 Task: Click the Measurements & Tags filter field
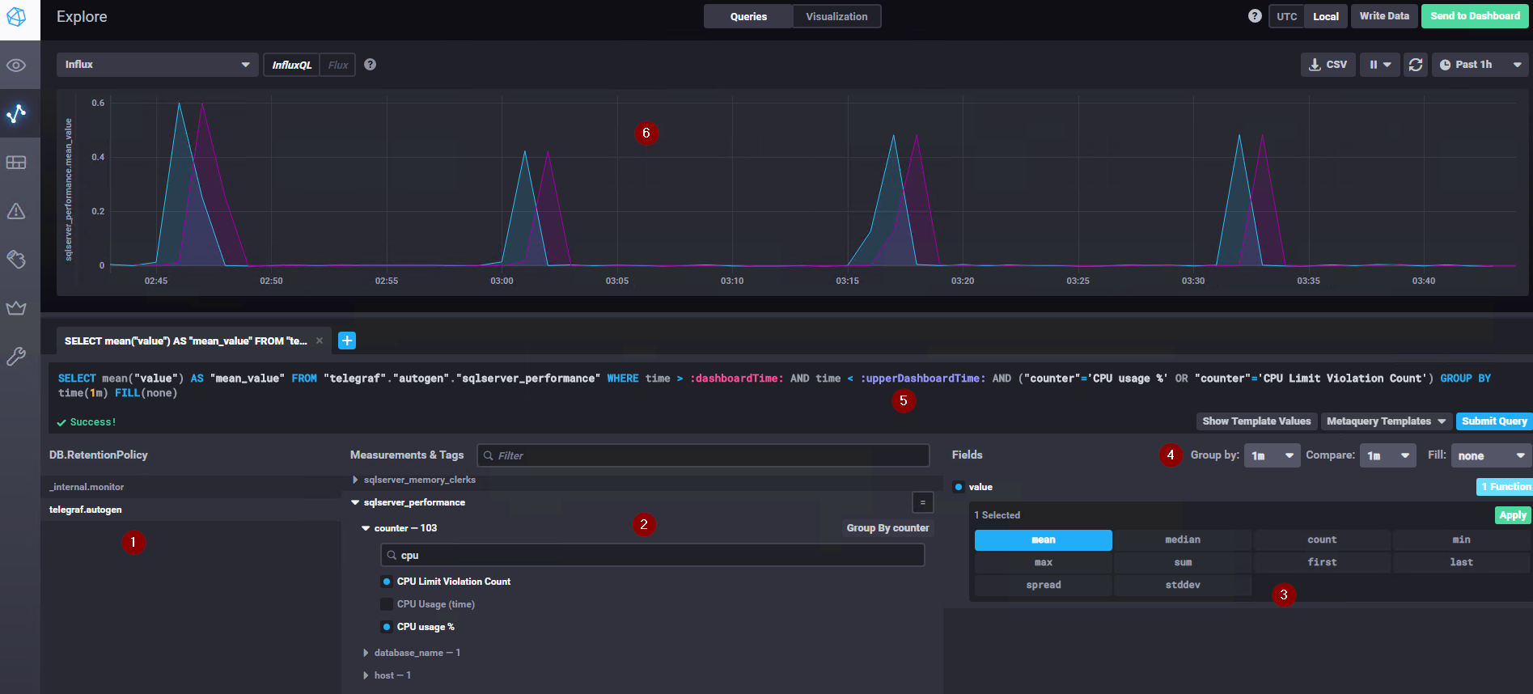702,455
